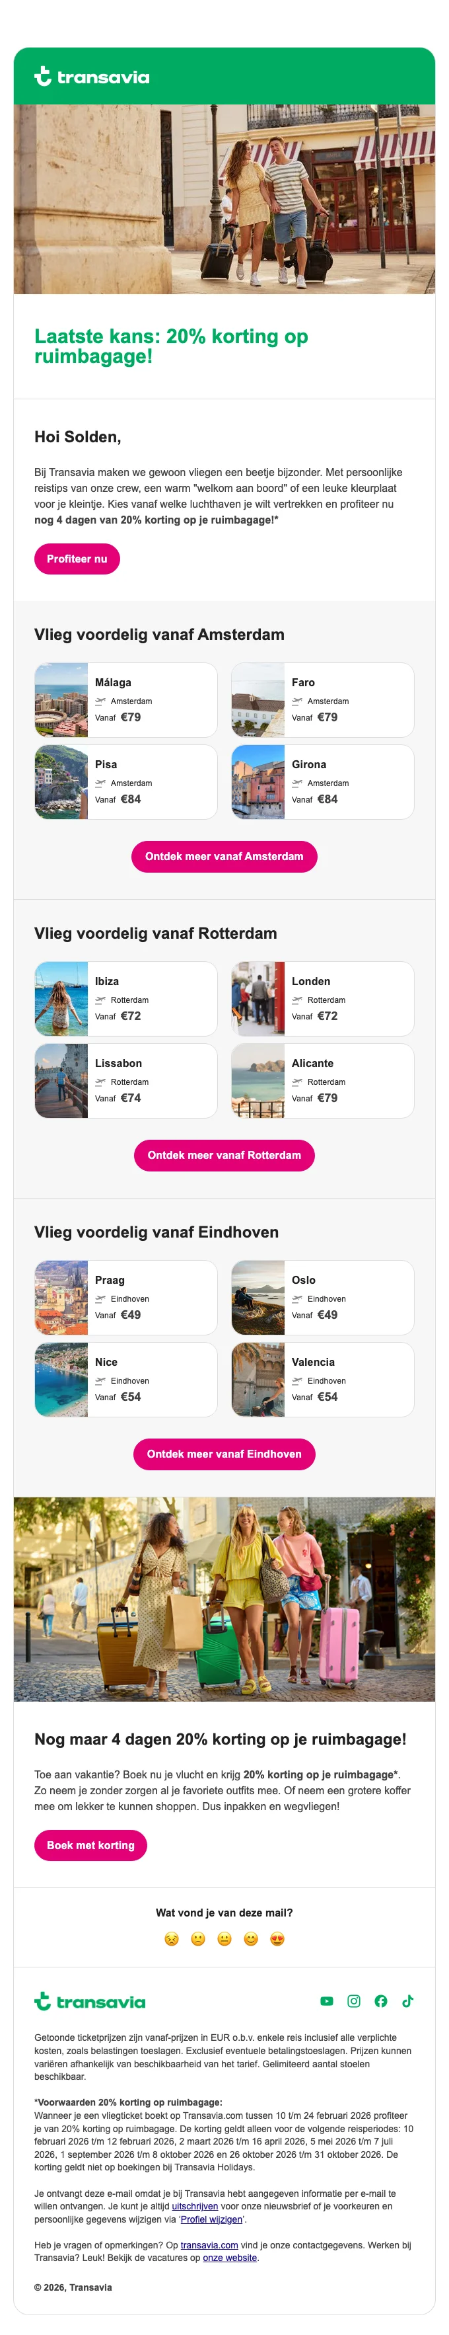This screenshot has height=2335, width=449.
Task: Rate the mail with the unhappy first emoji
Action: pos(171,1939)
